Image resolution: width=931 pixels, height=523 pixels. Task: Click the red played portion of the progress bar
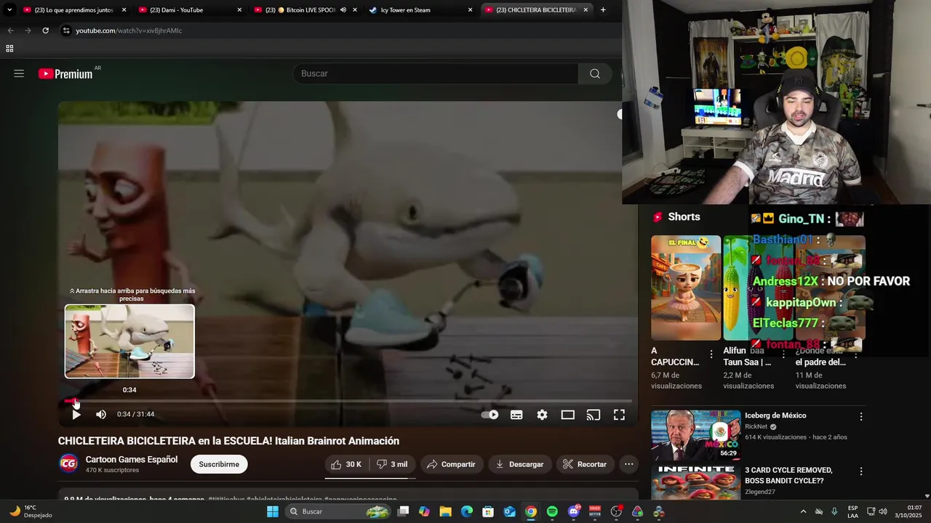pos(69,401)
